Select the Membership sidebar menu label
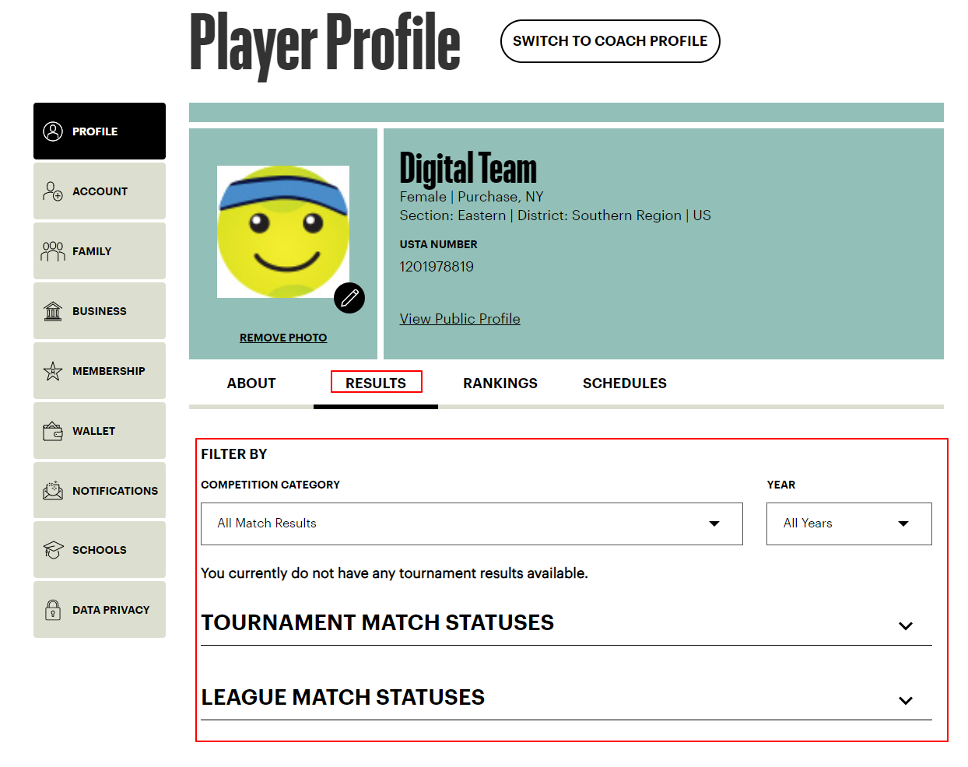Image resolution: width=968 pixels, height=767 pixels. click(109, 371)
